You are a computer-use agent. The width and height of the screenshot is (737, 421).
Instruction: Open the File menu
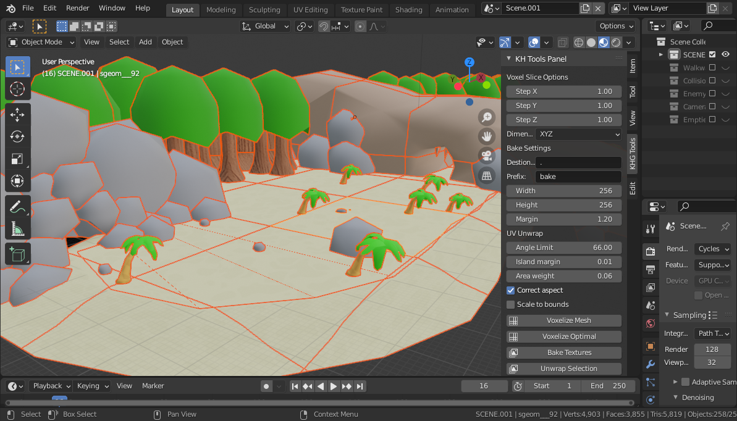tap(28, 8)
